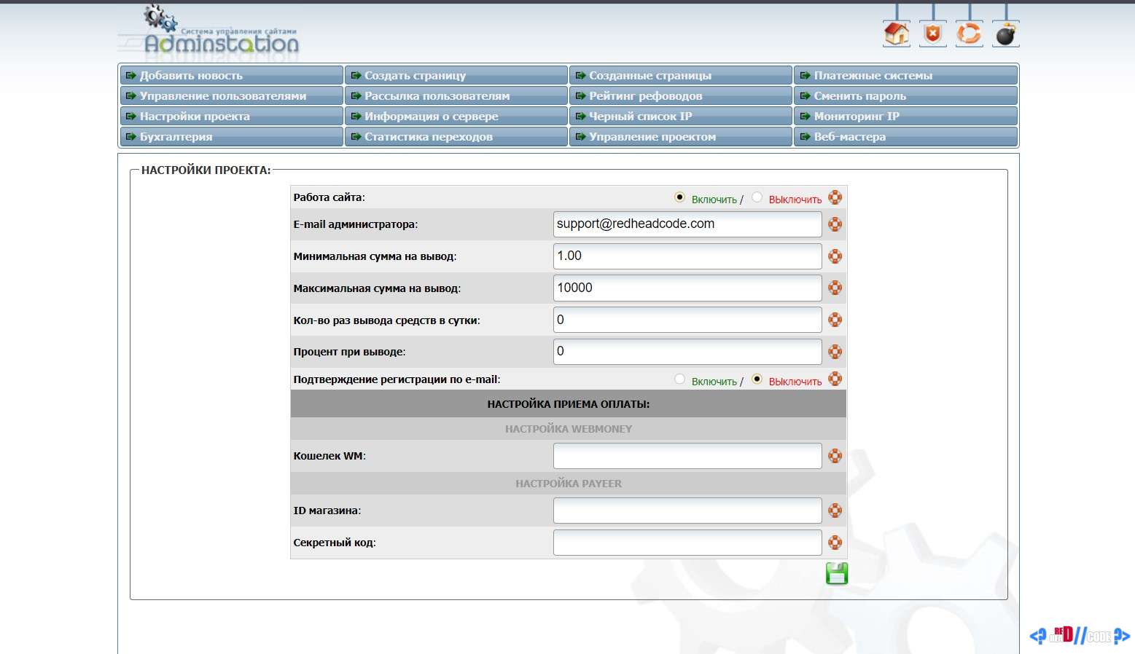Select Включить radio for Работа сайта
This screenshot has width=1135, height=654.
tap(679, 197)
